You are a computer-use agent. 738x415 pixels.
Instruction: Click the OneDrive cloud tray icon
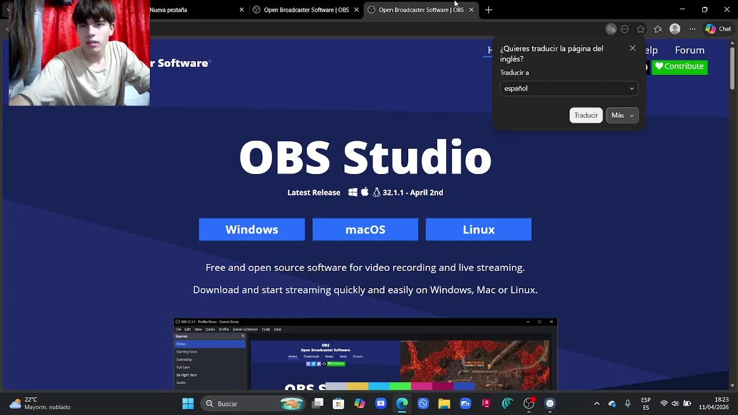(612, 403)
